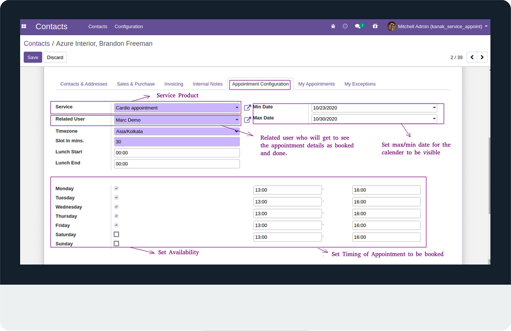This screenshot has height=331, width=511.
Task: Uncheck the Monday availability checkbox
Action: tap(116, 188)
